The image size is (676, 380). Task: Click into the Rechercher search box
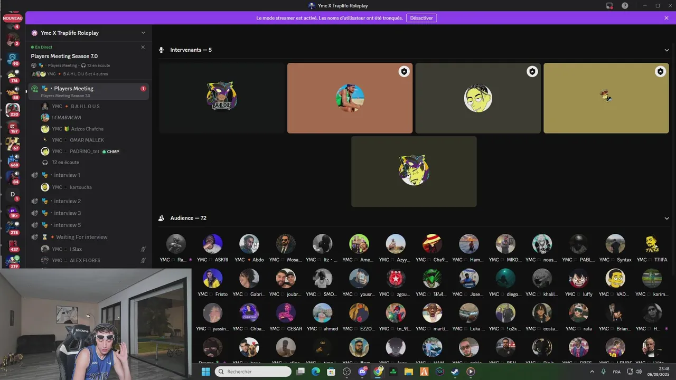pyautogui.click(x=253, y=372)
